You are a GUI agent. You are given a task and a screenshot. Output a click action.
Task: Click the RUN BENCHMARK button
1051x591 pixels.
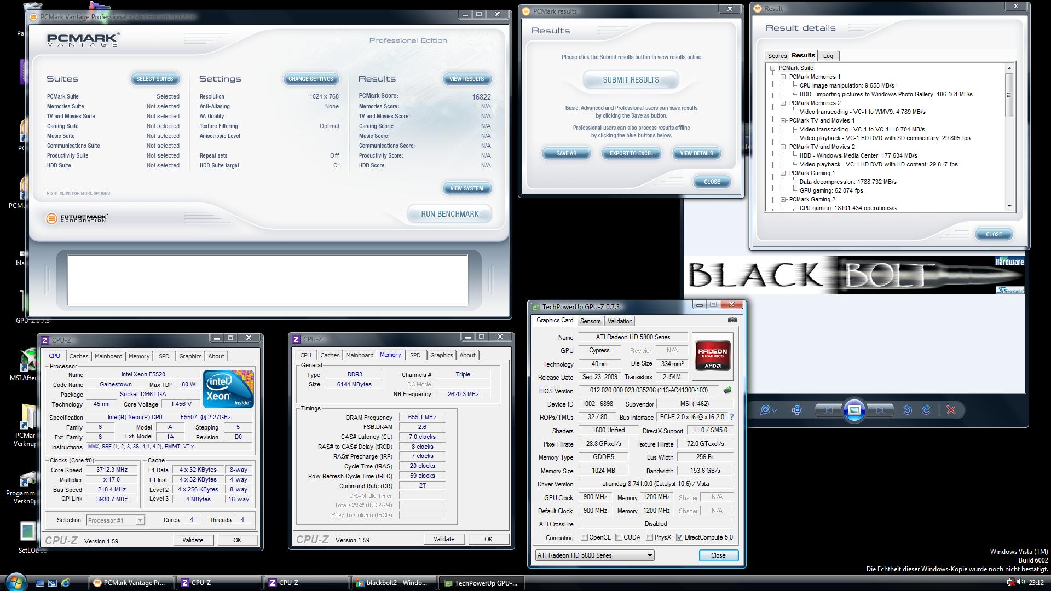[449, 214]
